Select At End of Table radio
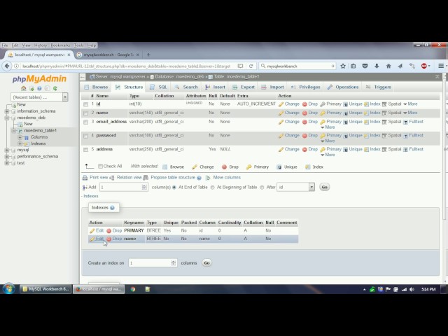 pos(174,188)
